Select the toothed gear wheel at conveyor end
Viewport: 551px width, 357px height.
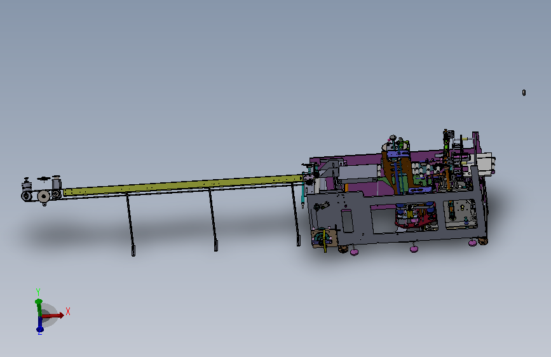pyautogui.click(x=44, y=196)
